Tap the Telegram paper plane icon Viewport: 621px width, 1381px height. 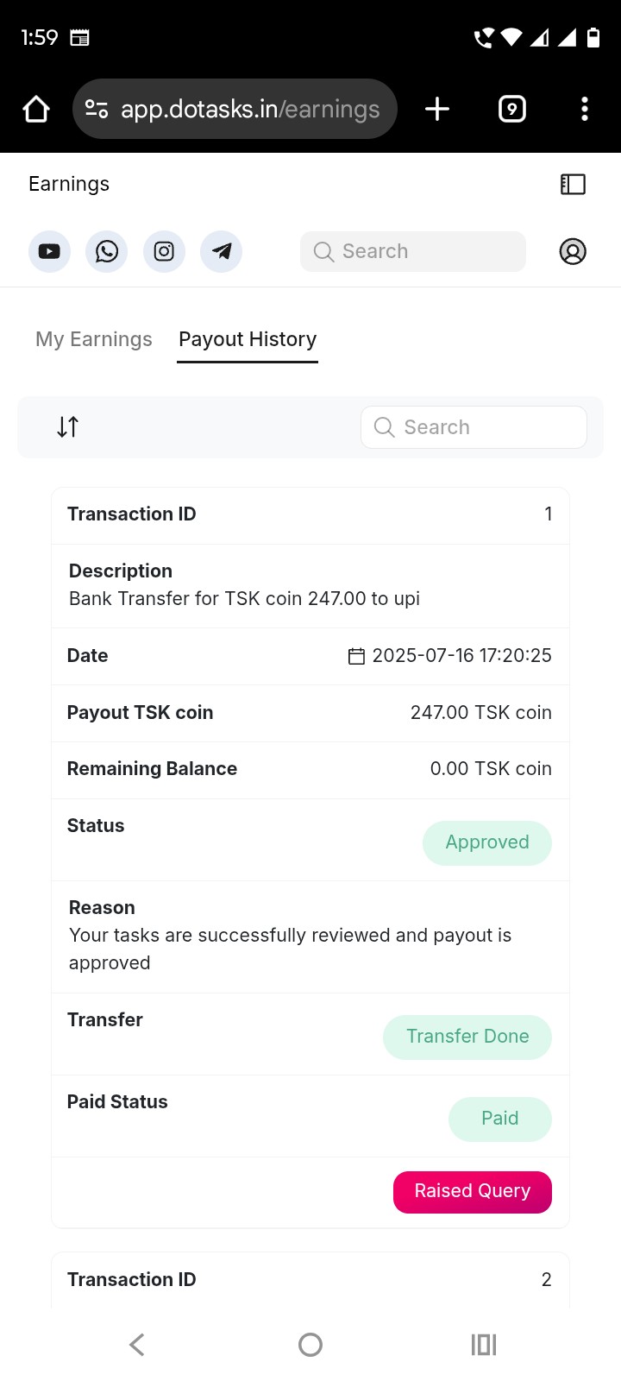[x=222, y=252]
